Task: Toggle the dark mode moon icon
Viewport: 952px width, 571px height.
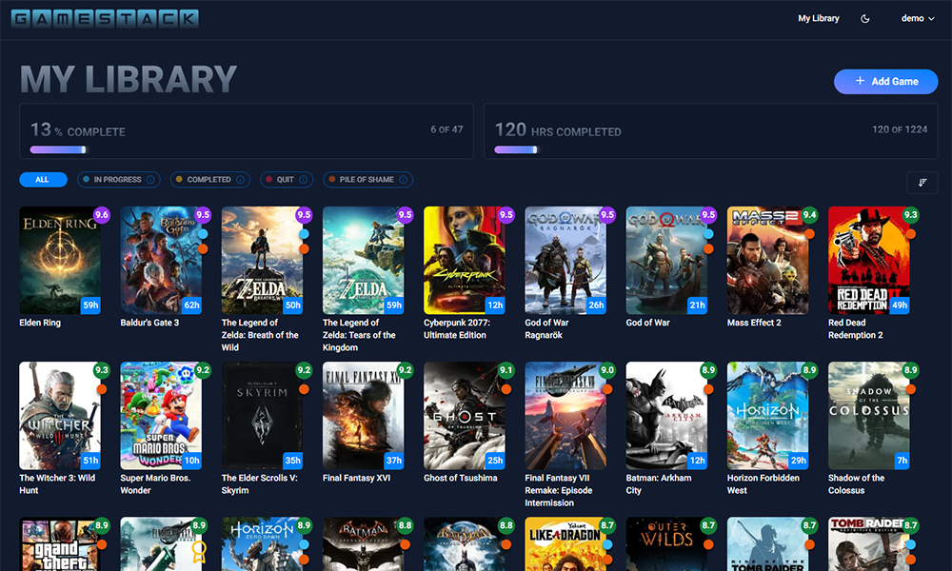Action: 865,19
